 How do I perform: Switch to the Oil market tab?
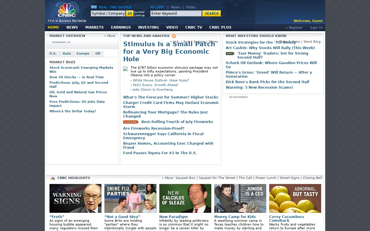pos(98,54)
